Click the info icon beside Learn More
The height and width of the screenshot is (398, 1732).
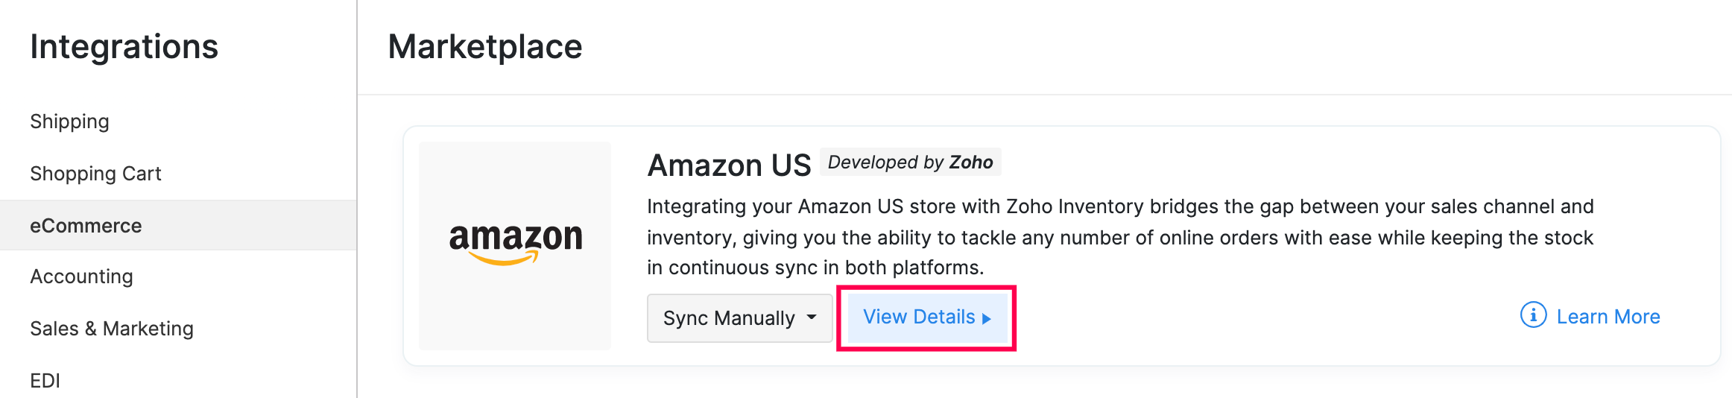point(1533,315)
